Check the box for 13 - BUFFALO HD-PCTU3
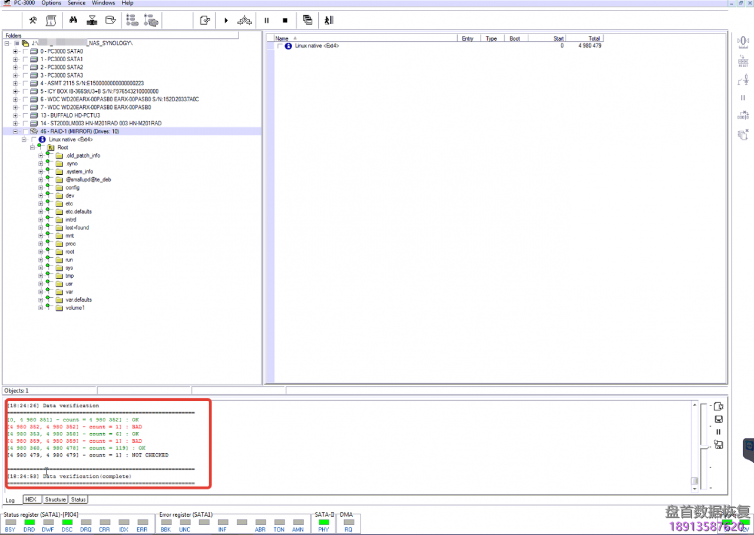The height and width of the screenshot is (535, 754). coord(25,115)
